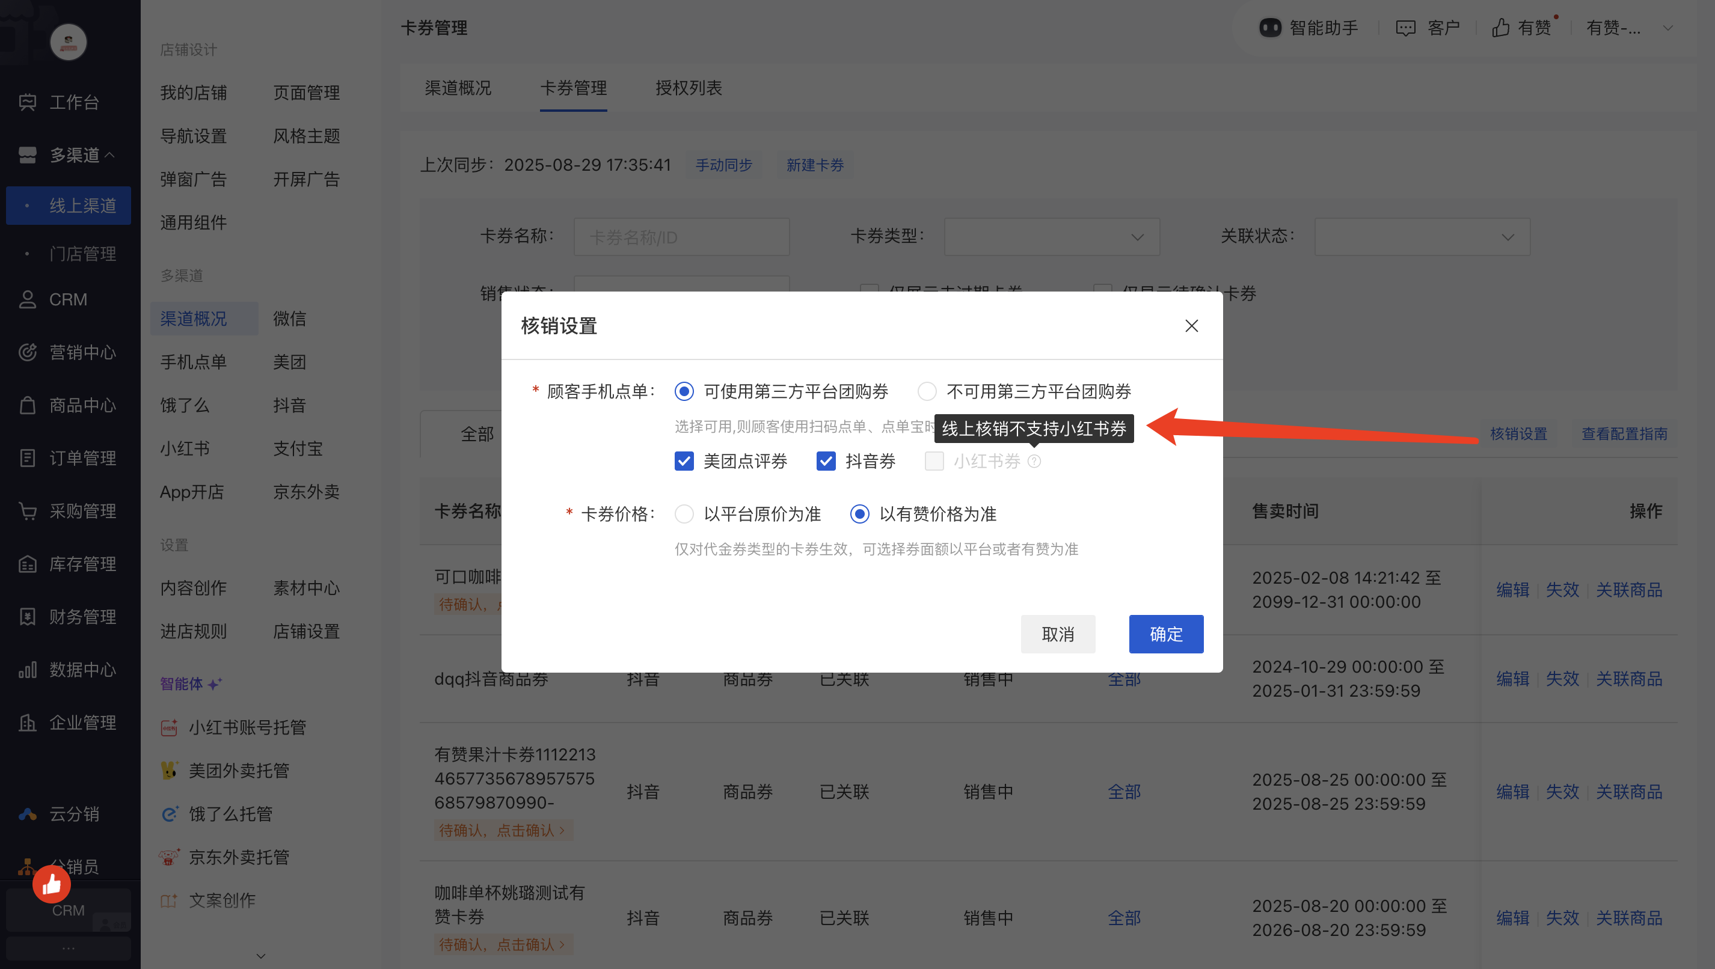Screen dimensions: 1715x969
Task: Select 不可用第三方平台团购券 radio option
Action: pyautogui.click(x=927, y=391)
